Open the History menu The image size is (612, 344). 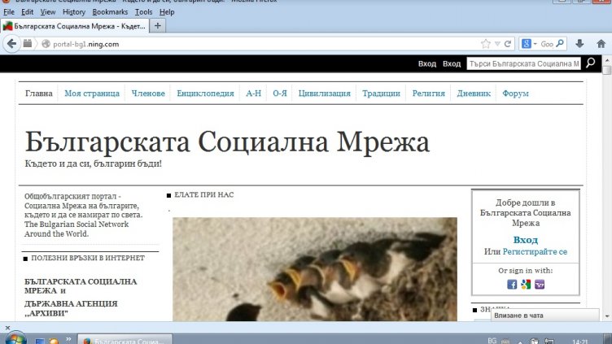click(74, 12)
